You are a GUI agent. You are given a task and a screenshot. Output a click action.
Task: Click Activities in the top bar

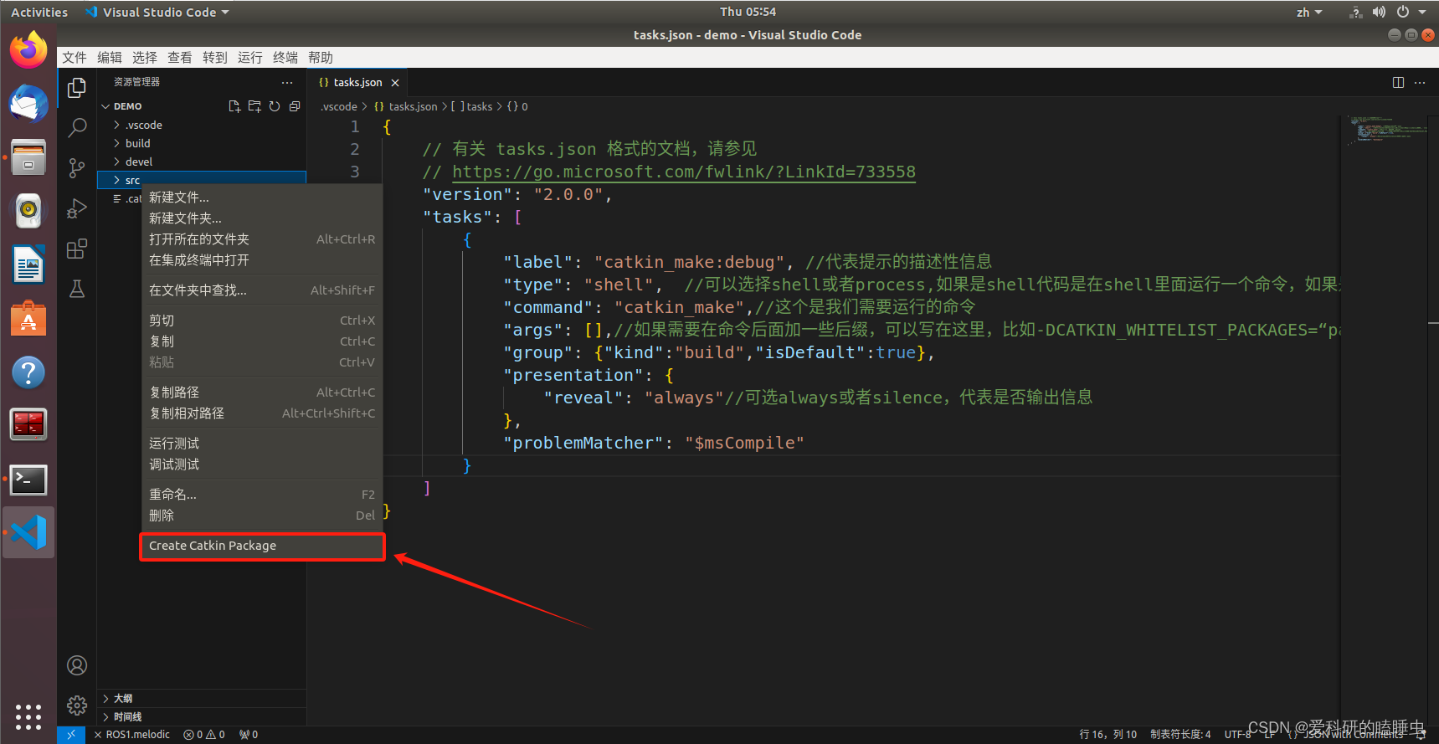pos(39,12)
